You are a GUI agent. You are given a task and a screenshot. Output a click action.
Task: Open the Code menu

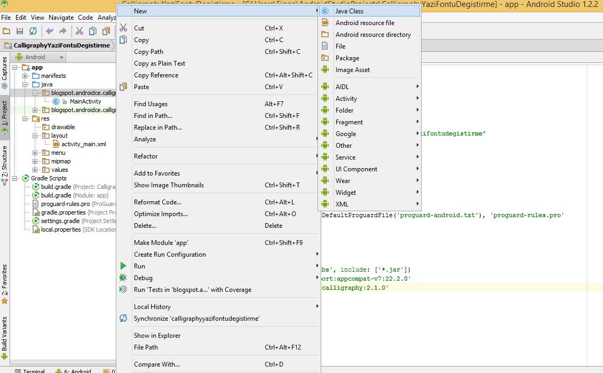coord(85,18)
